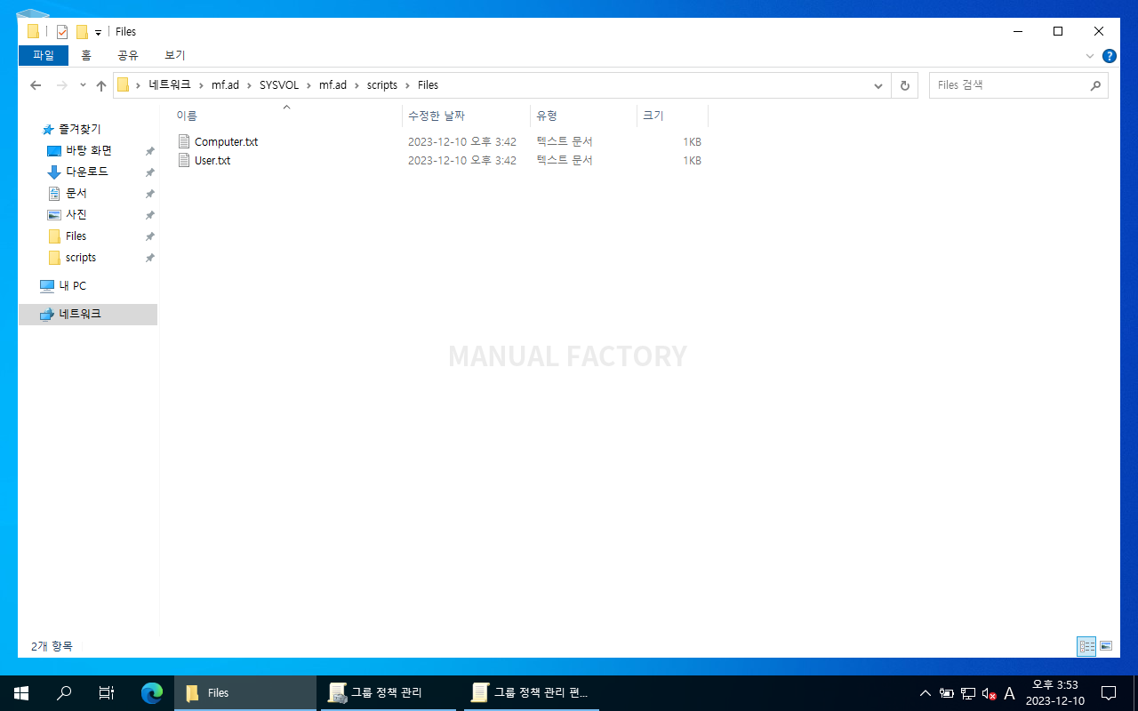Open the taskbar clock and date

coord(1054,693)
